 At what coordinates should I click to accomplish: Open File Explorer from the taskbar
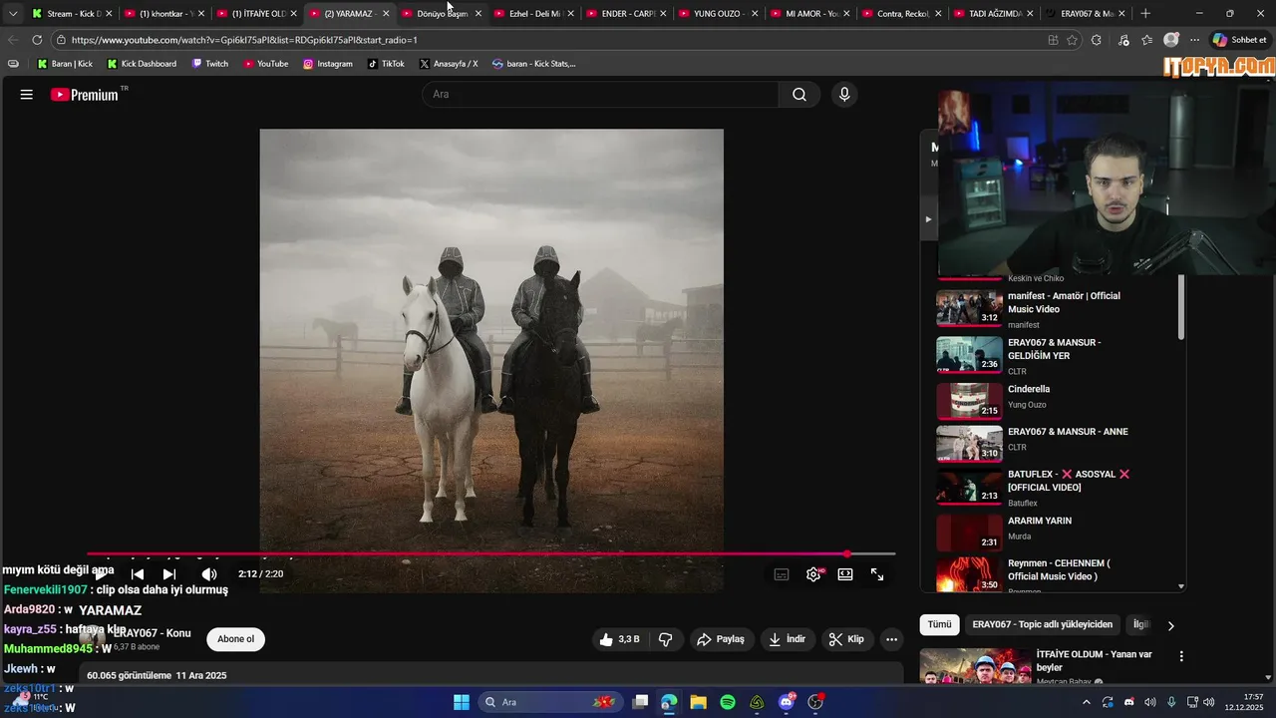698,702
